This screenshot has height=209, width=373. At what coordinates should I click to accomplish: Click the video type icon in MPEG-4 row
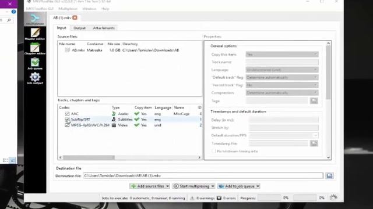114,125
